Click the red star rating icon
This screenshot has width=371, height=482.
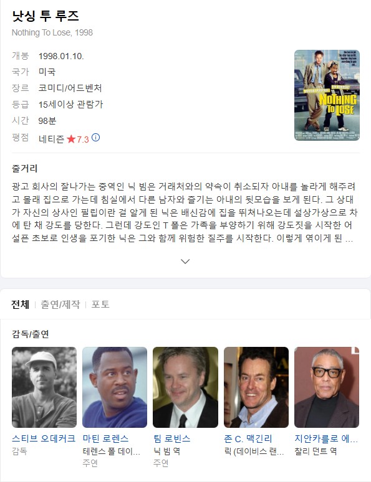(x=71, y=139)
